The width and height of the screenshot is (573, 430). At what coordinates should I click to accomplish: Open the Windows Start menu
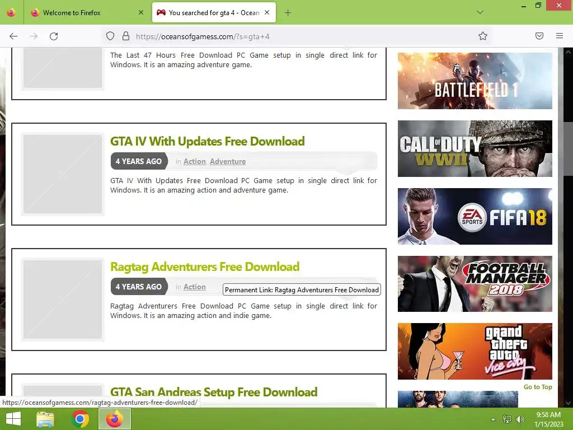click(x=13, y=419)
